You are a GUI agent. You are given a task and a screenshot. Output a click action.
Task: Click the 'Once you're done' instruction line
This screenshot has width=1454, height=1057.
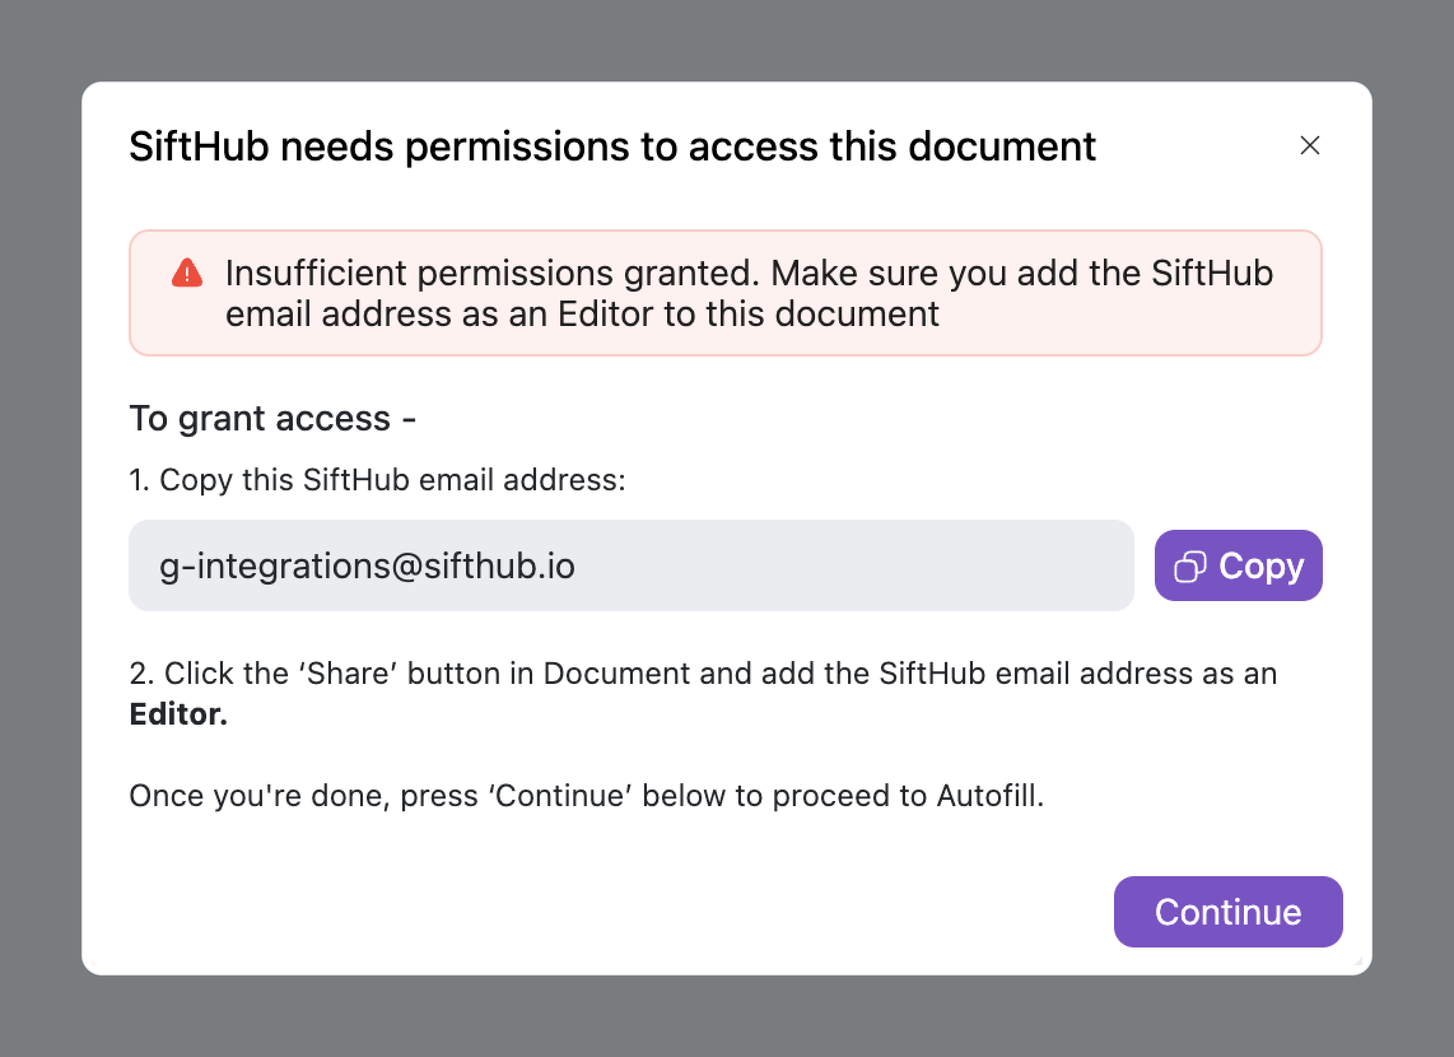586,796
